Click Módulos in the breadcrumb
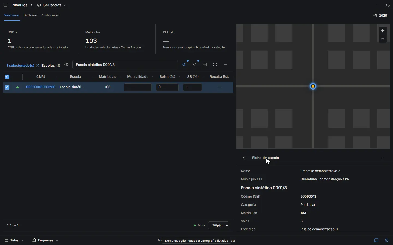This screenshot has height=245, width=393. point(20,5)
